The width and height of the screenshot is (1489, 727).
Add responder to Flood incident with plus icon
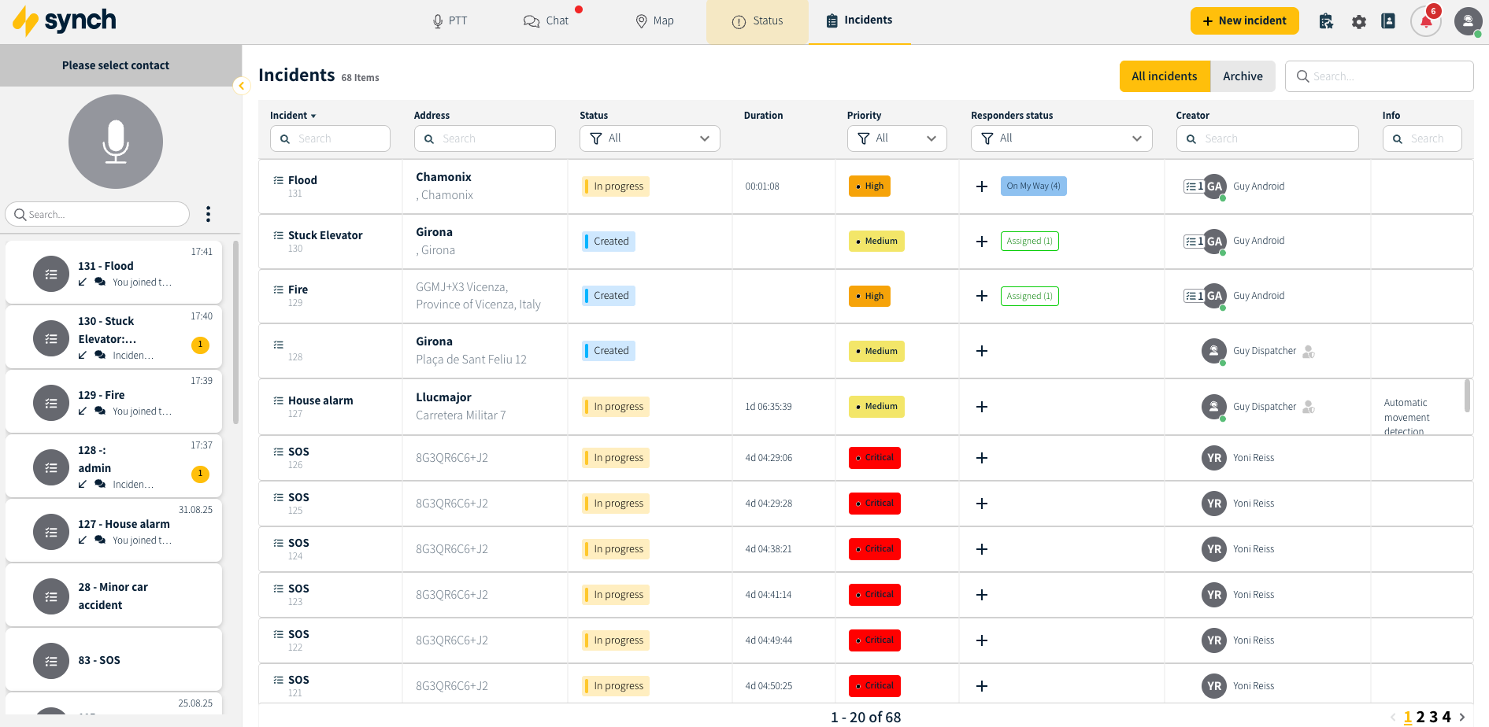[981, 186]
